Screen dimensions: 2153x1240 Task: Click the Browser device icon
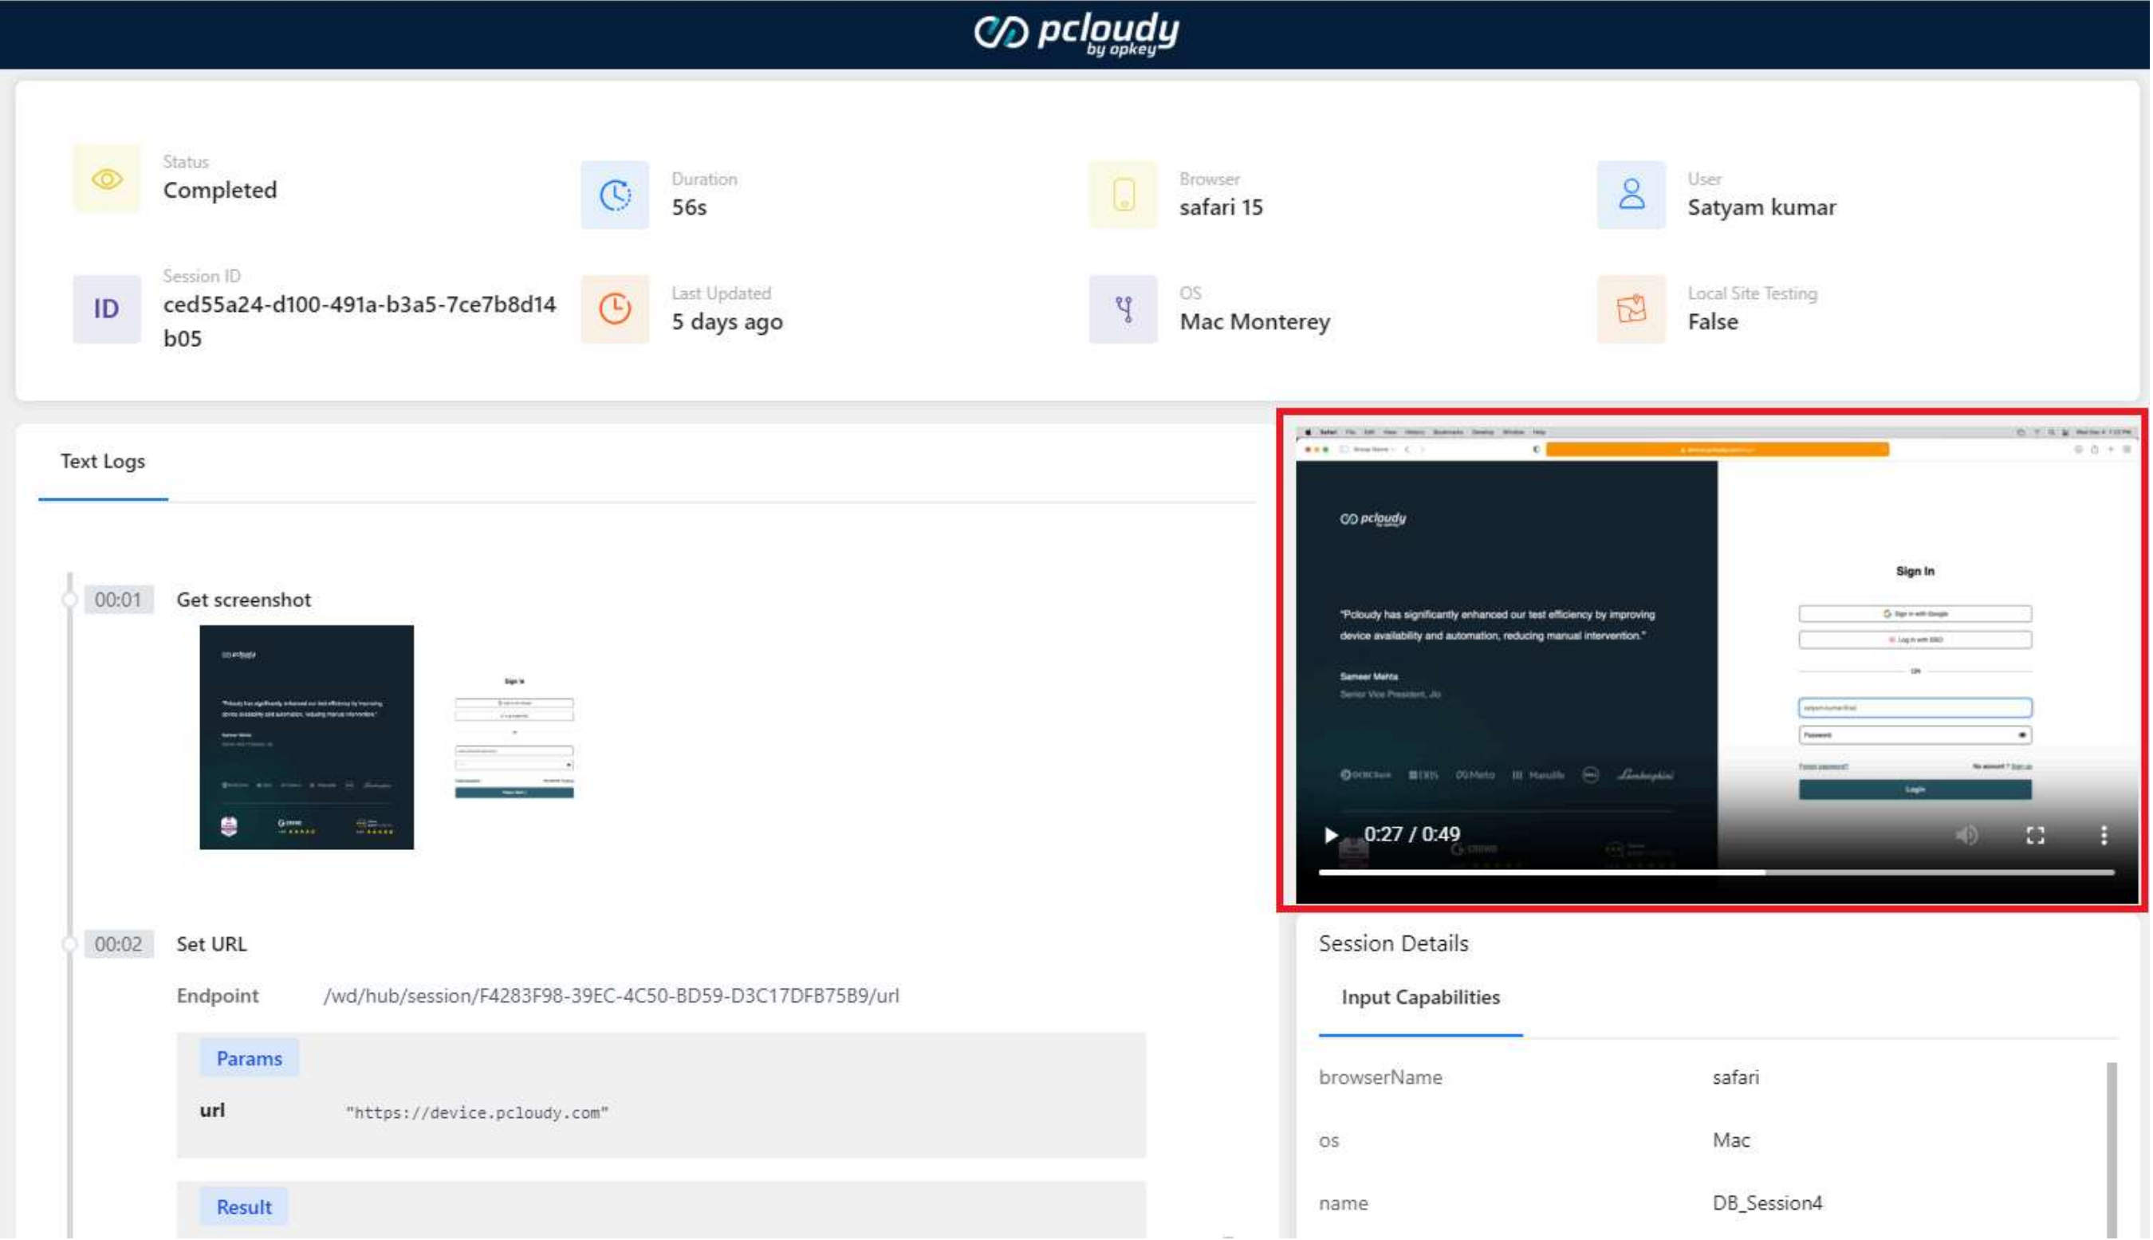click(1123, 195)
